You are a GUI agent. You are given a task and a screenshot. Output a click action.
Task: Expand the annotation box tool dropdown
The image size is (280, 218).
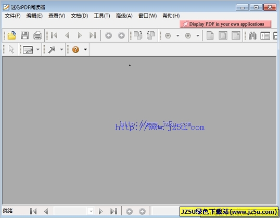click(x=38, y=49)
